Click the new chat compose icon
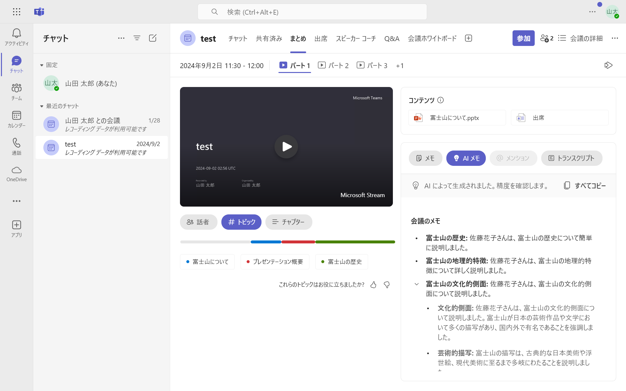Image resolution: width=626 pixels, height=391 pixels. 153,38
